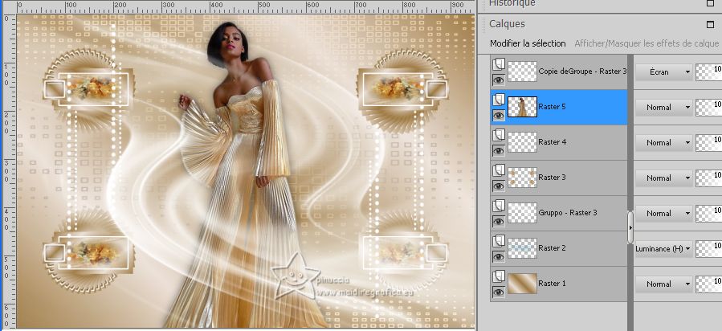
Task: Hide the Raster 4 layer
Action: [x=499, y=150]
